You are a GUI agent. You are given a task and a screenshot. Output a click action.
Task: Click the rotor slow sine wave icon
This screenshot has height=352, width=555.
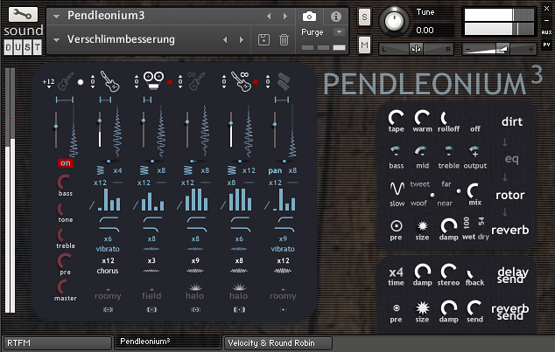(397, 189)
